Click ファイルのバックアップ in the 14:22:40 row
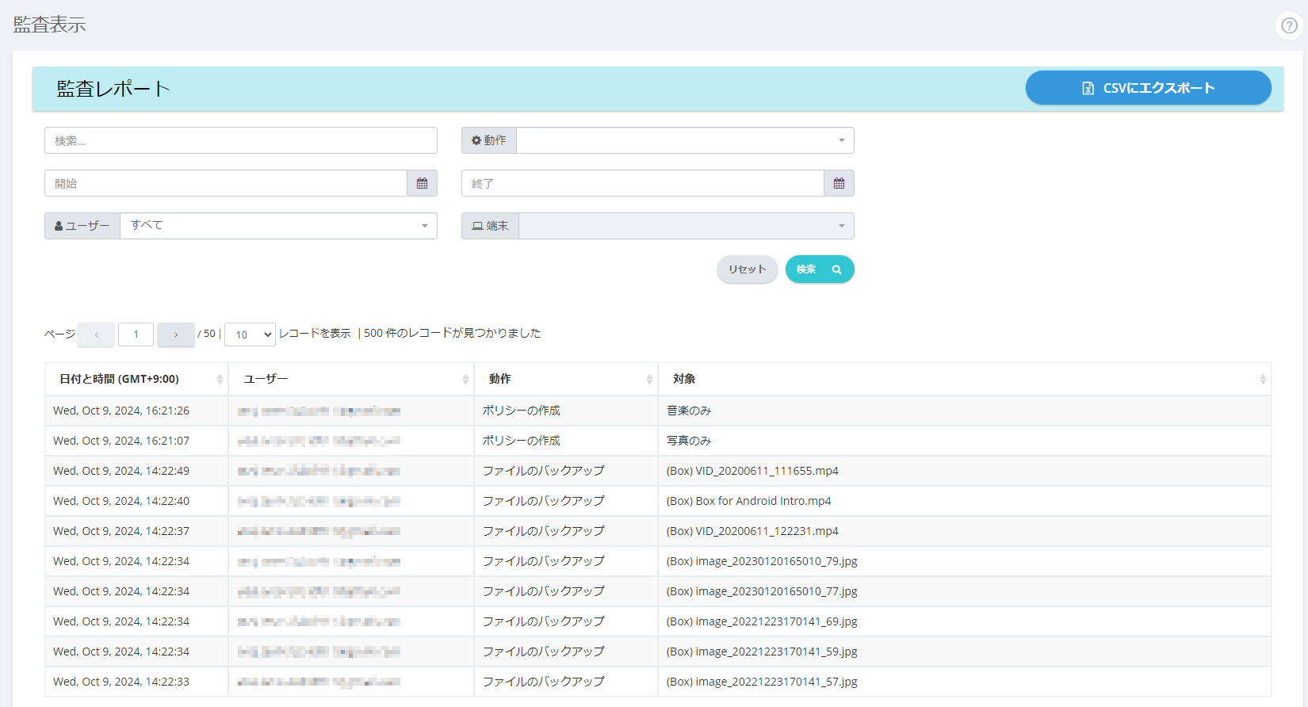Screen dimensions: 1308x707 click(544, 501)
